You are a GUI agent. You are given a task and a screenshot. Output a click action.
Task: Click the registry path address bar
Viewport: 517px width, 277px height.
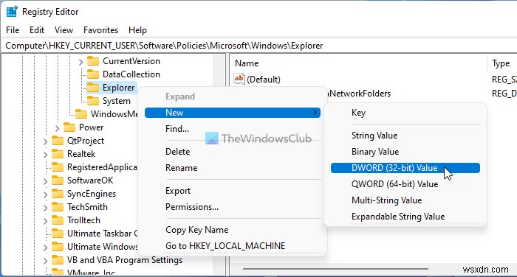(x=258, y=46)
